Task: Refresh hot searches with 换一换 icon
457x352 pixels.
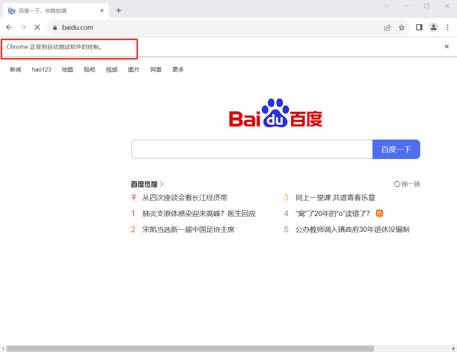Action: pos(397,184)
